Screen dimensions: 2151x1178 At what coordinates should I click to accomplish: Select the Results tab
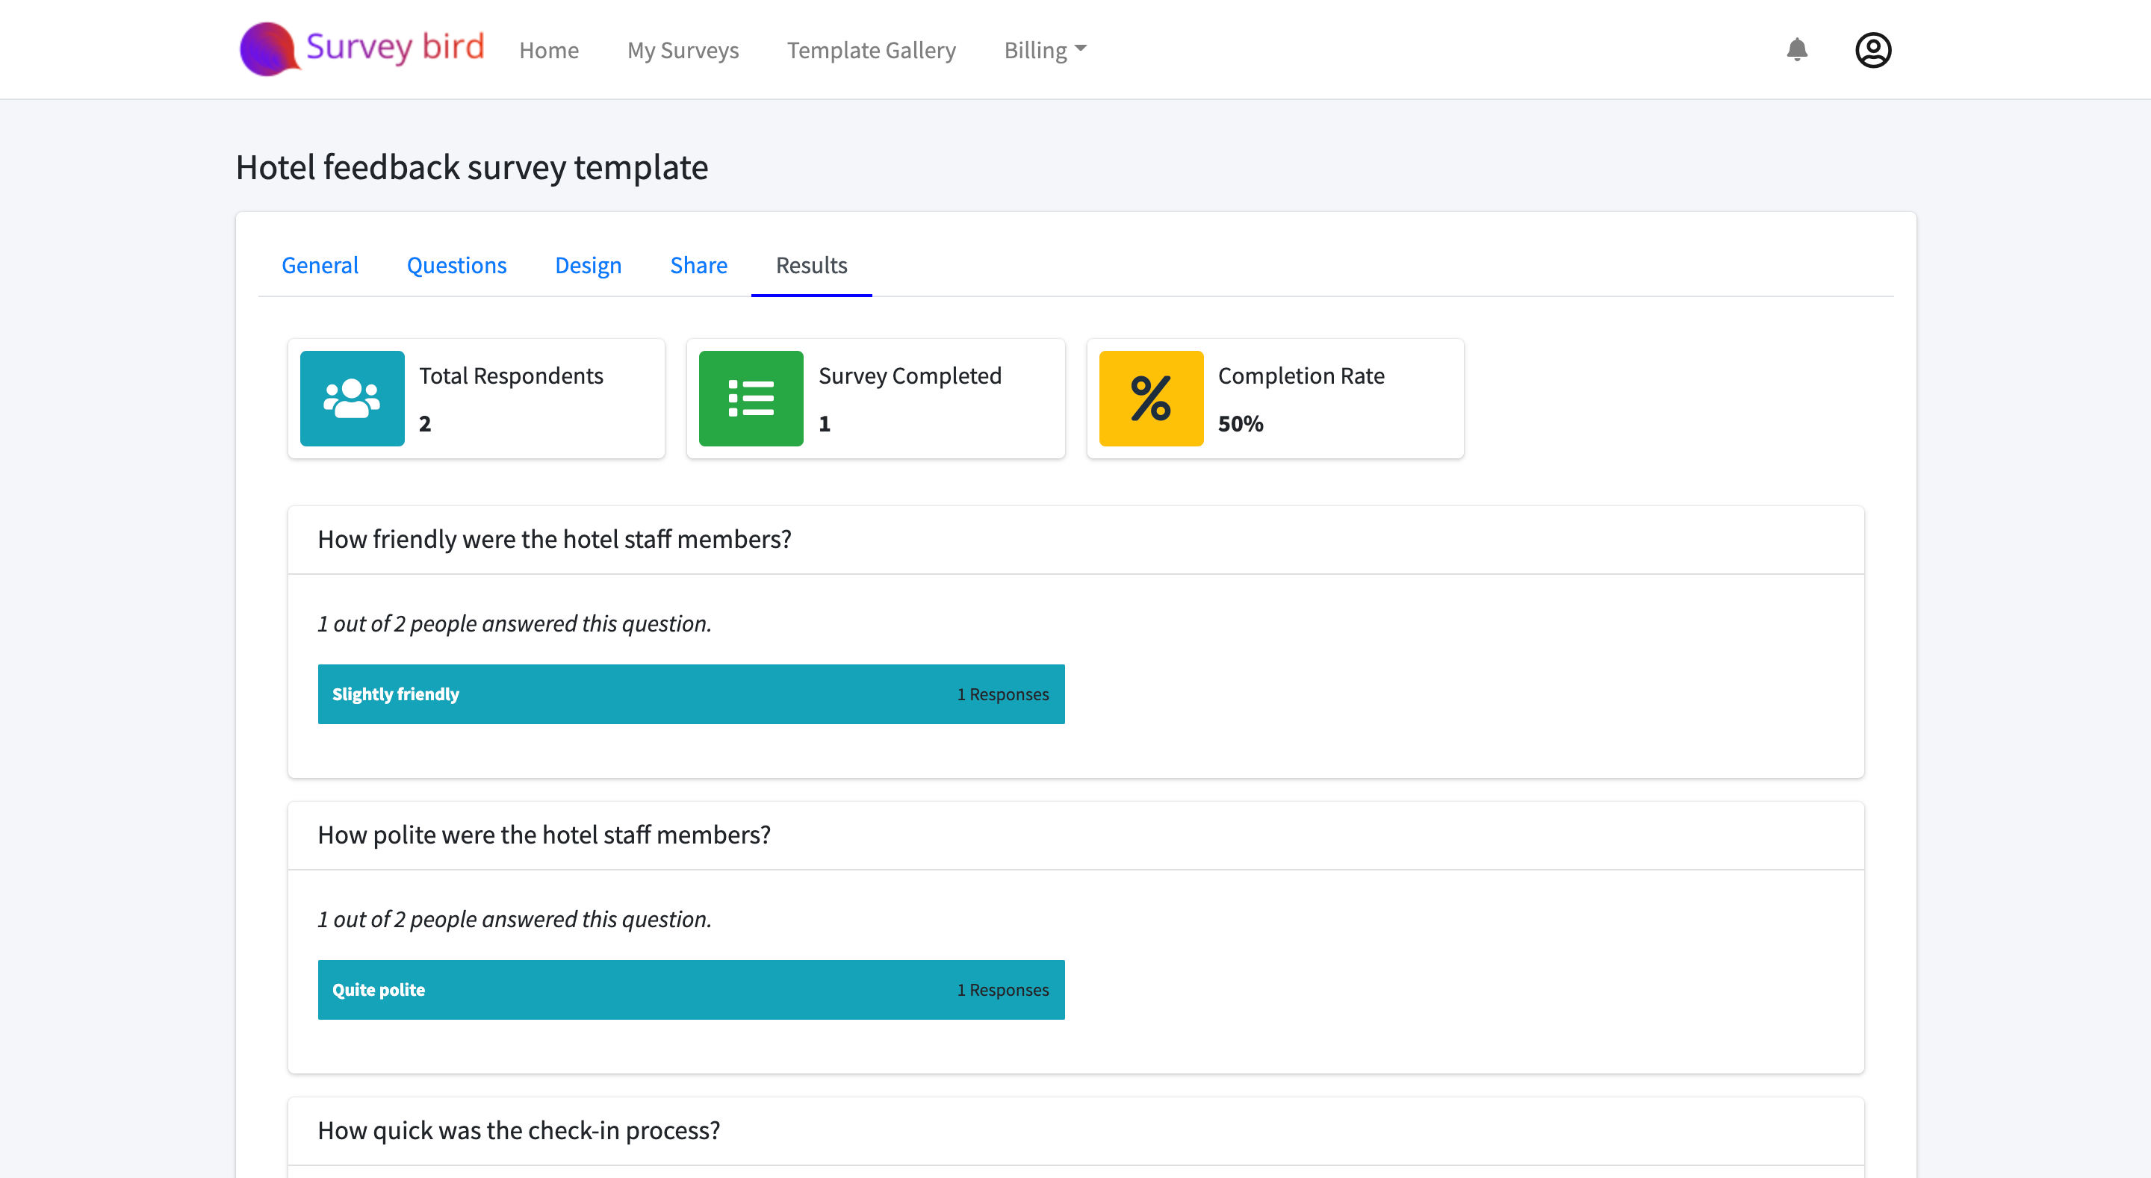811,266
